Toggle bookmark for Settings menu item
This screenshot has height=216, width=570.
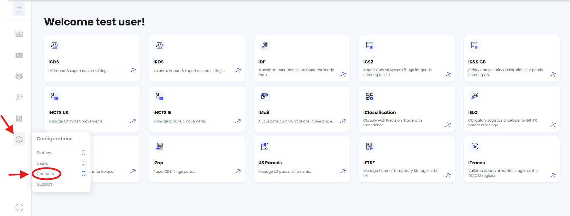[84, 153]
